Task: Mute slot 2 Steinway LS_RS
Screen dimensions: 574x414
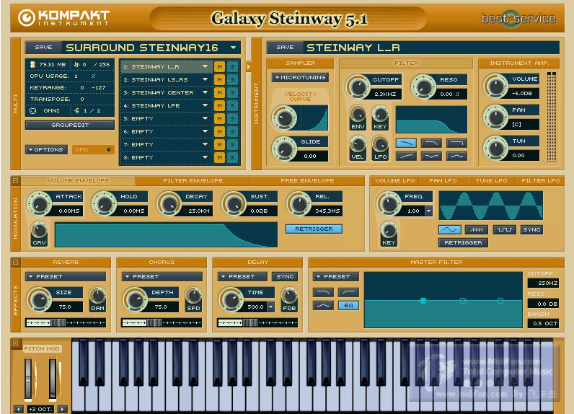Action: tap(219, 79)
